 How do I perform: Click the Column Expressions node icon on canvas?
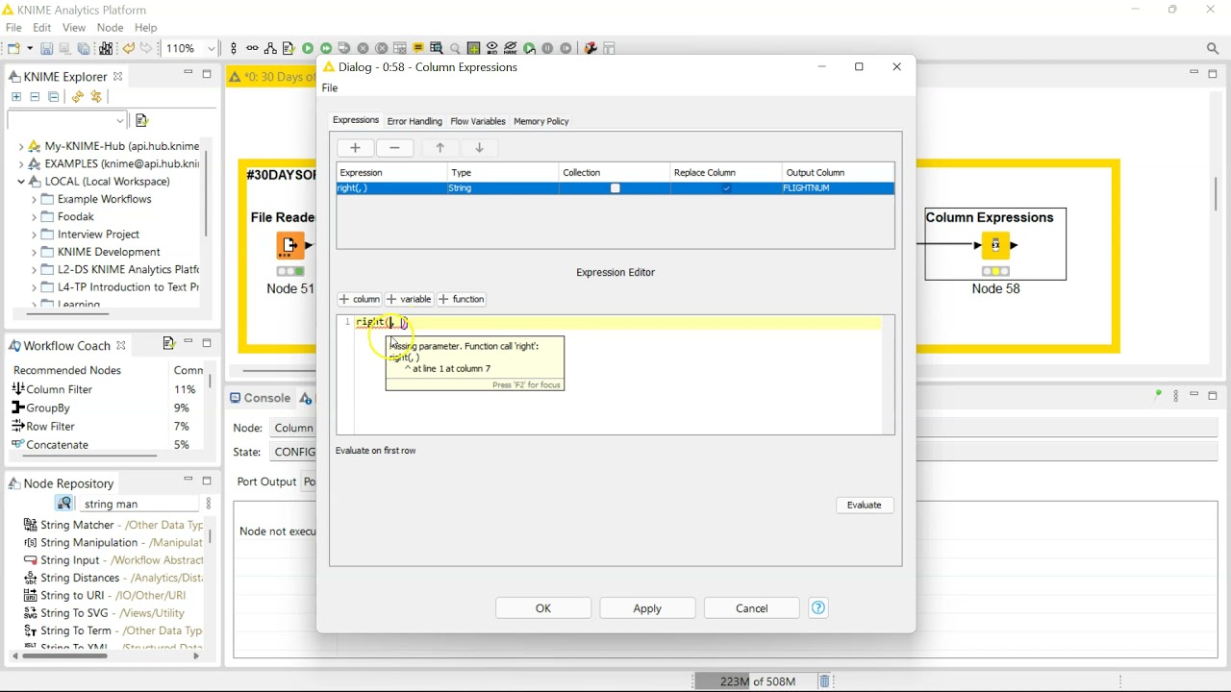995,246
